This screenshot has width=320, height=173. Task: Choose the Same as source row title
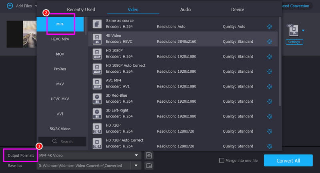coord(120,21)
